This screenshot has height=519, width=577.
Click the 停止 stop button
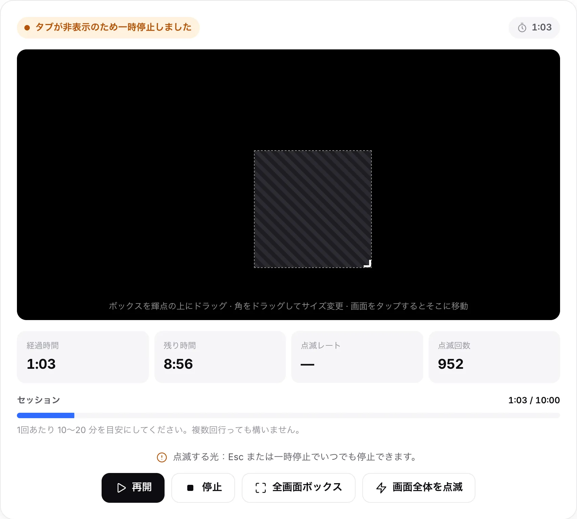[x=203, y=488]
